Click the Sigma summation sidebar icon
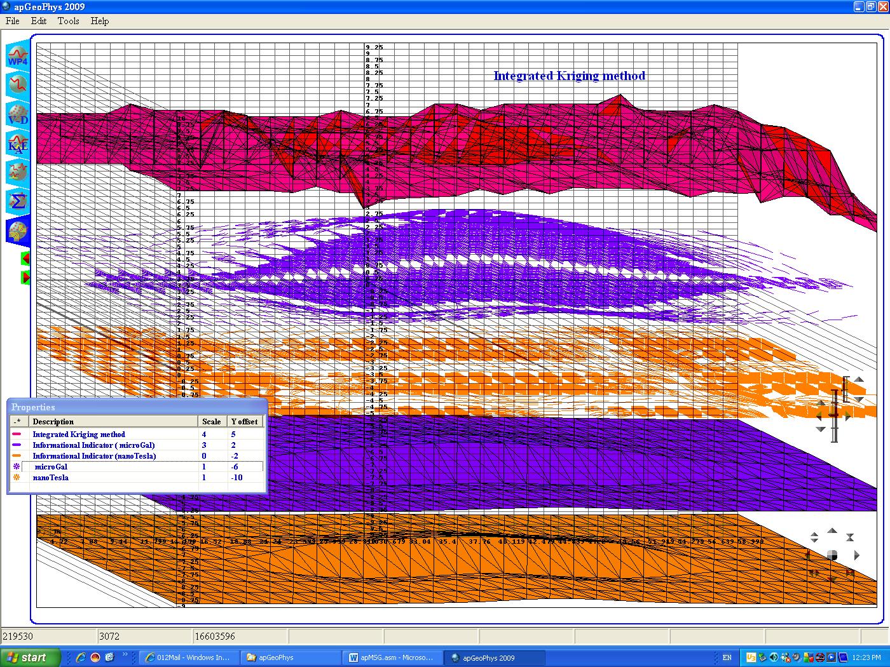Viewport: 890px width, 667px height. 18,201
